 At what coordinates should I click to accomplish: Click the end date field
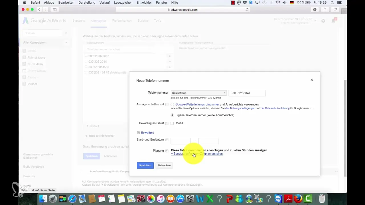(x=208, y=141)
